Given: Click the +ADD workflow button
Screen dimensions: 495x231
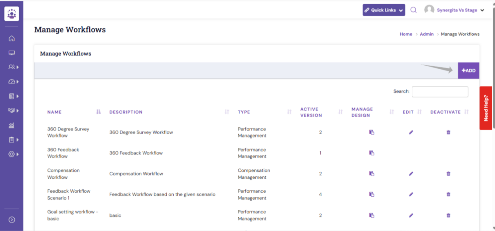Looking at the screenshot, I should coord(468,71).
